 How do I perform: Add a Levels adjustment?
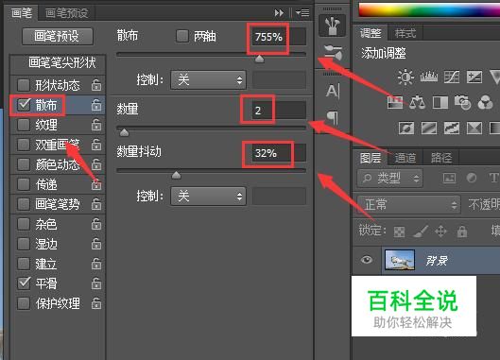(x=429, y=77)
